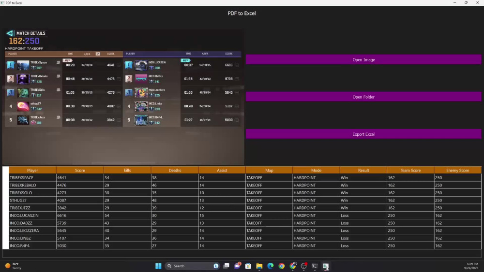Click score cell 4641
The image size is (484, 272).
tap(80, 178)
